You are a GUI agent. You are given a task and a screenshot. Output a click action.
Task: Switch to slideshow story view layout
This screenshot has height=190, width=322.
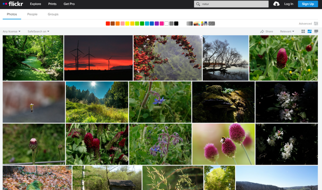[316, 31]
